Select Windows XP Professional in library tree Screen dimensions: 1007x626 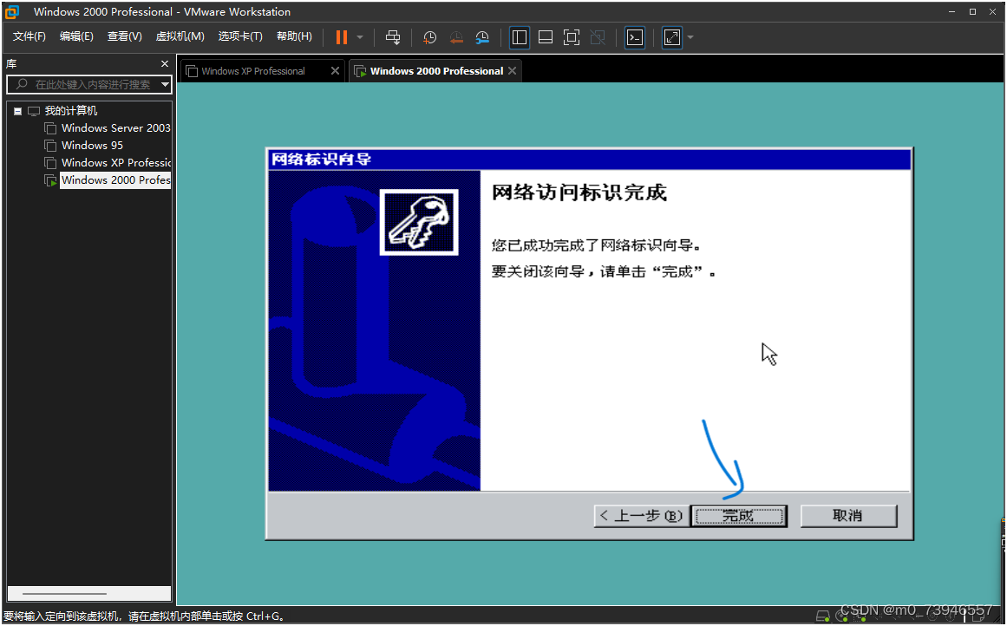[x=115, y=163]
